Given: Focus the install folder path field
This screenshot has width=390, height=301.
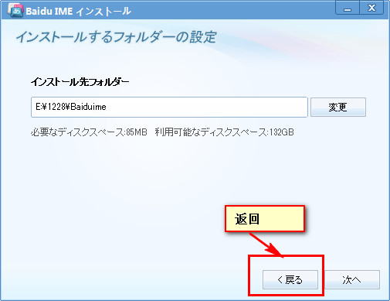Looking at the screenshot, I should tap(169, 107).
